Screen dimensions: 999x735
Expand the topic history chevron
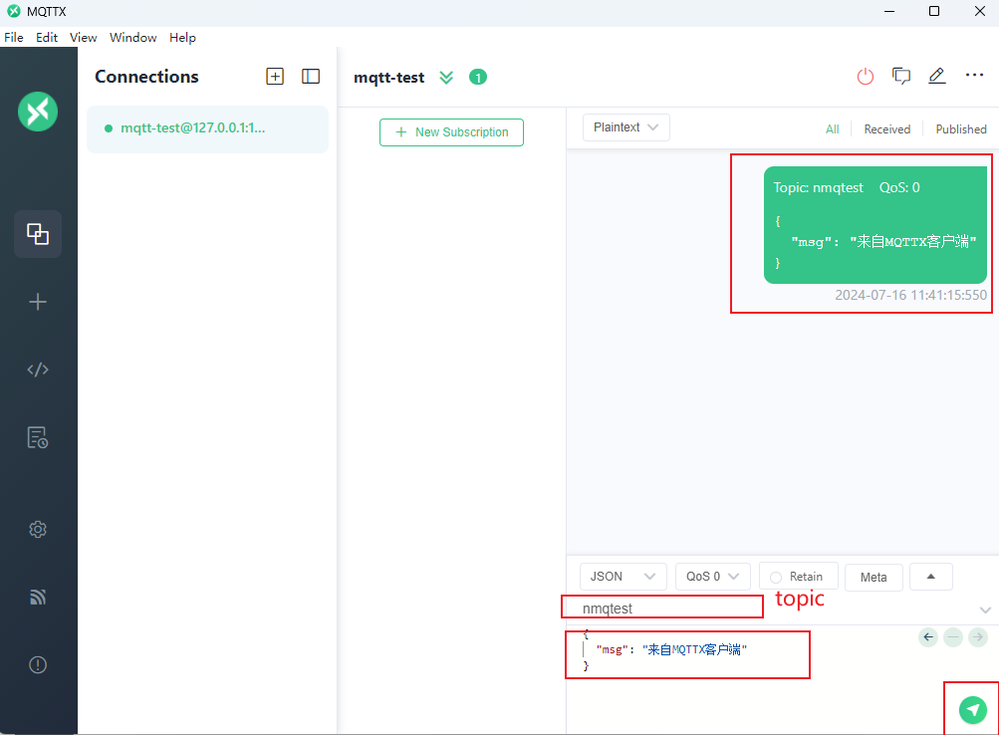pos(985,610)
